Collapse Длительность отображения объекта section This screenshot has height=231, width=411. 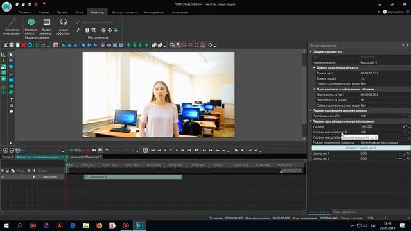pyautogui.click(x=314, y=89)
